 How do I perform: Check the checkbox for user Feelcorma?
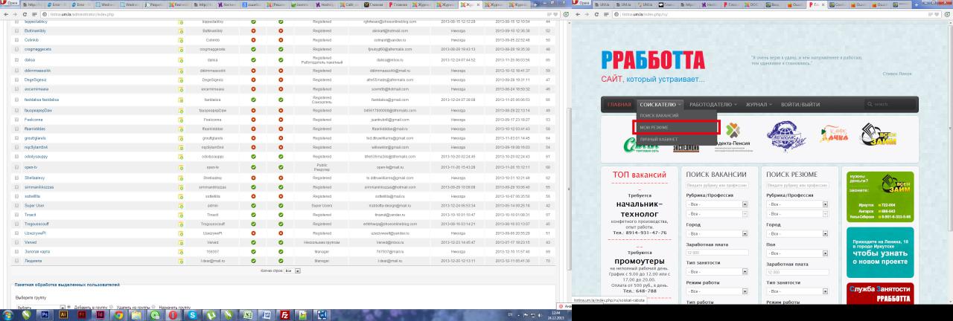(16, 119)
